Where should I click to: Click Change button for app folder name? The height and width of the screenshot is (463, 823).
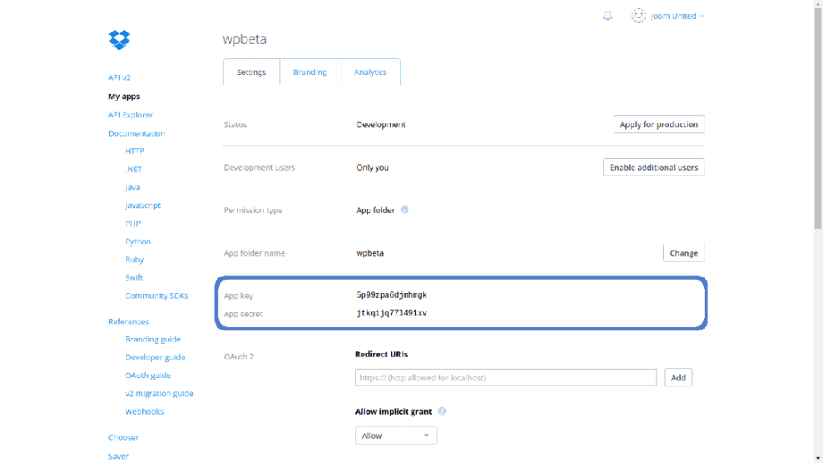click(683, 253)
